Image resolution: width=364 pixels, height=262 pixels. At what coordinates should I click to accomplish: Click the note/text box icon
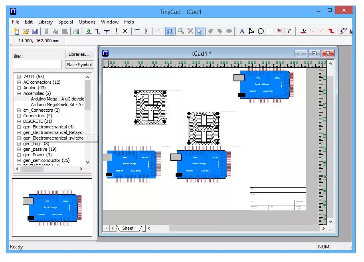pyautogui.click(x=279, y=31)
